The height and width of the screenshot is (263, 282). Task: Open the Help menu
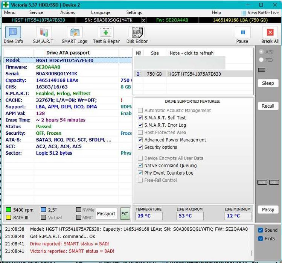pos(216,12)
